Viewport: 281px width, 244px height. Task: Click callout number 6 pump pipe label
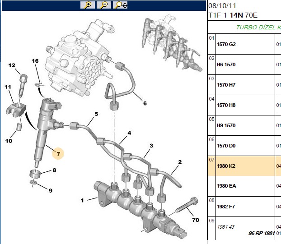(145, 103)
